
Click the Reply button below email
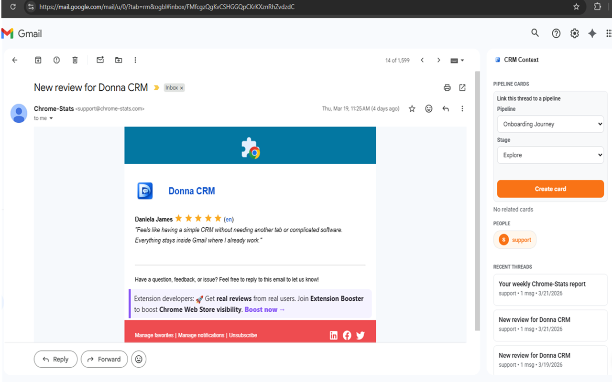click(55, 359)
